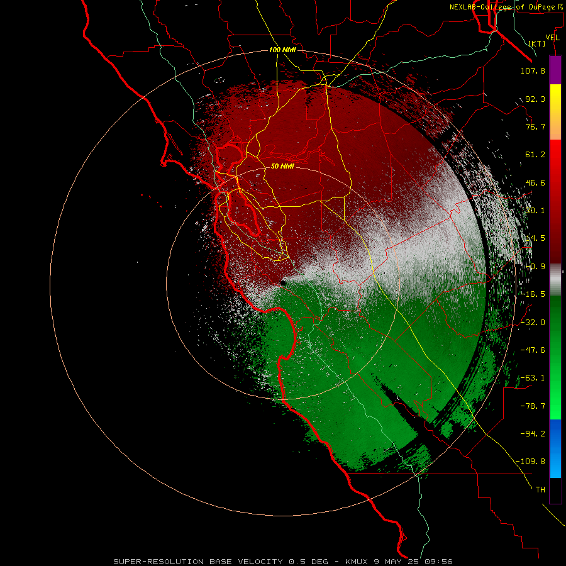
Task: Click the 50 NMI range ring label
Action: pyautogui.click(x=282, y=166)
